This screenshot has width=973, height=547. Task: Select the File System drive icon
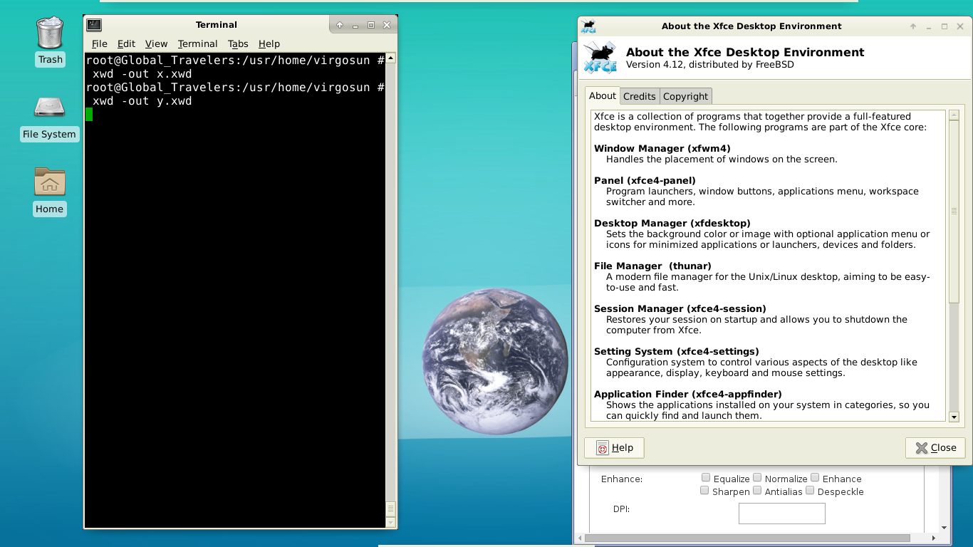(50, 108)
